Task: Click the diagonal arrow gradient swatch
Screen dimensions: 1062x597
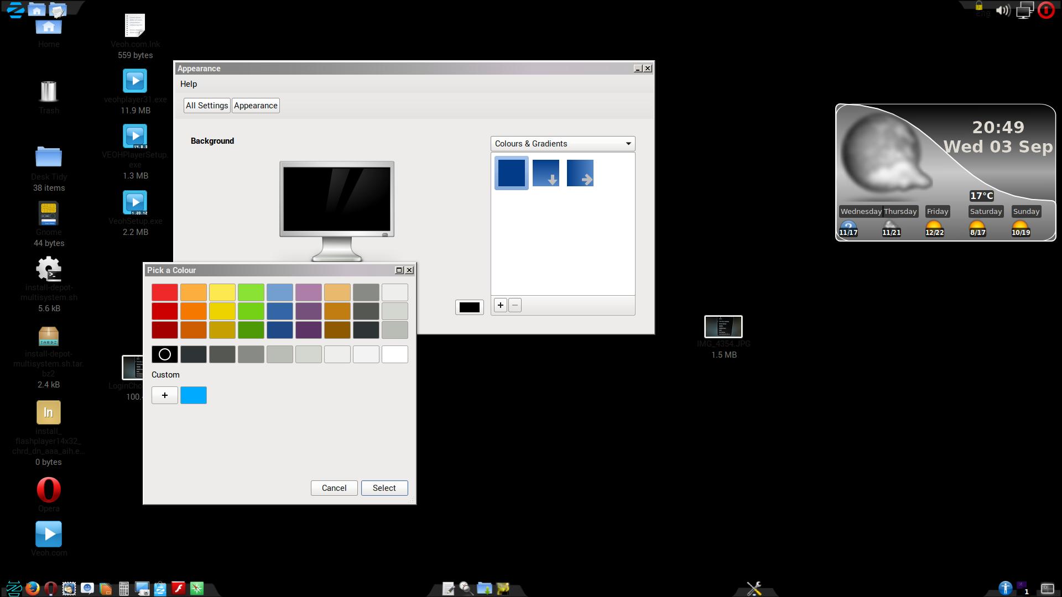Action: tap(581, 173)
